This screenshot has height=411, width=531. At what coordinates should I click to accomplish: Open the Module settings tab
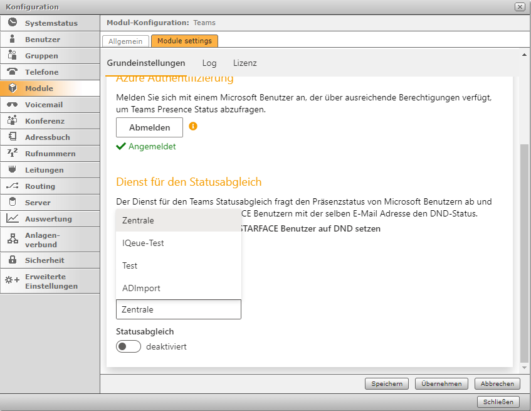184,41
